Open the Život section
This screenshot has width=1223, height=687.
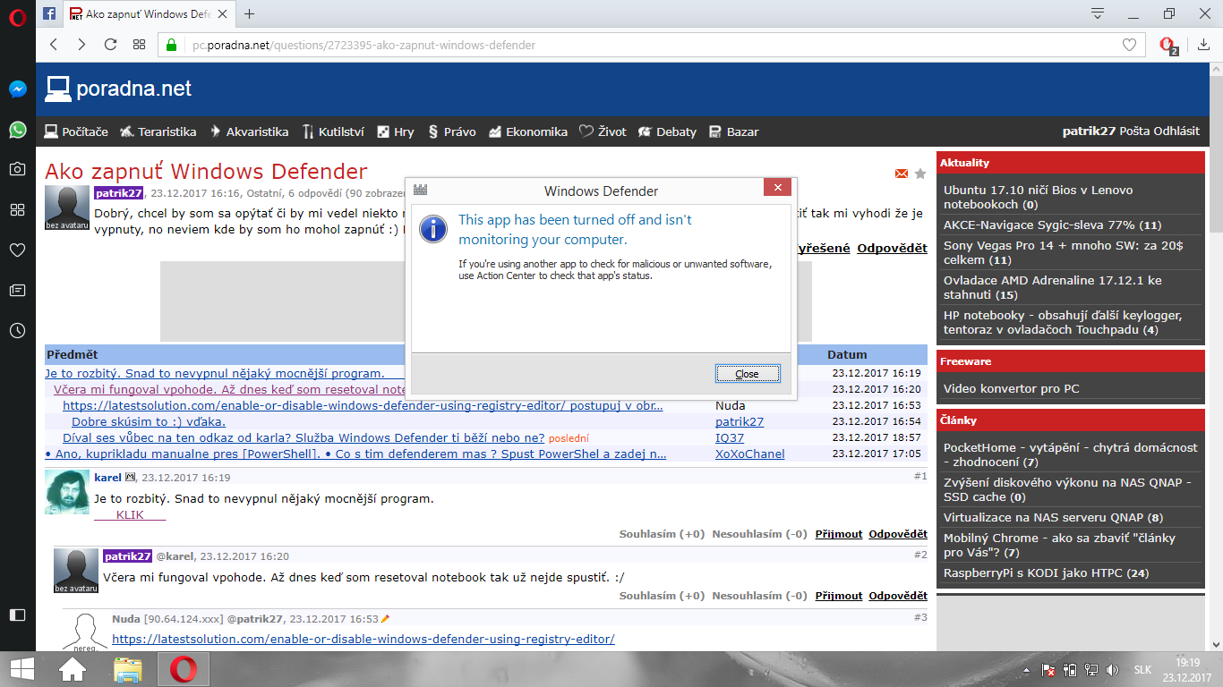click(x=603, y=131)
